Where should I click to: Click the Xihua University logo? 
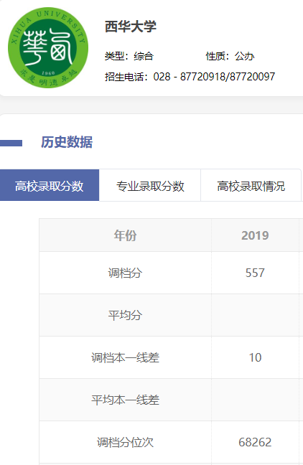[x=48, y=47]
